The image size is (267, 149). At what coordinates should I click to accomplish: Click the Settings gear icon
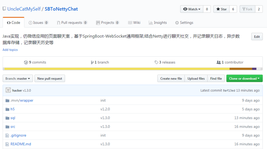[177, 23]
